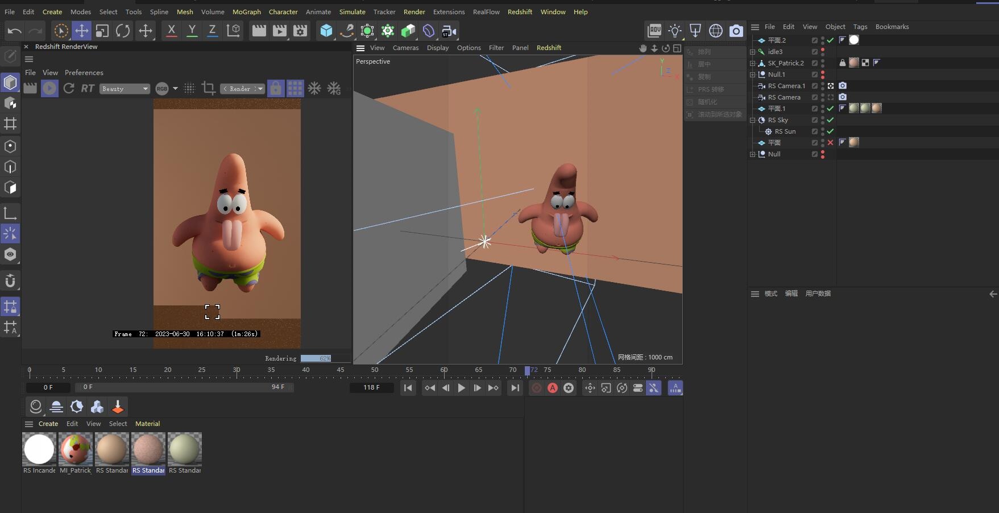Screen dimensions: 999x513
Task: Click the crop region icon in RenderView
Action: [208, 88]
